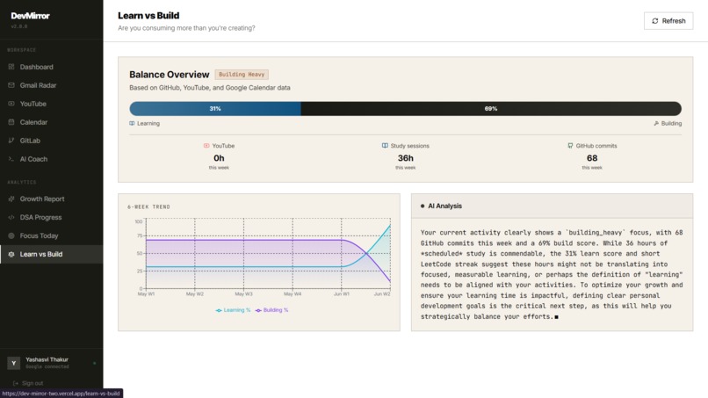The width and height of the screenshot is (708, 398).
Task: Click the DSA Progress code icon
Action: click(11, 217)
